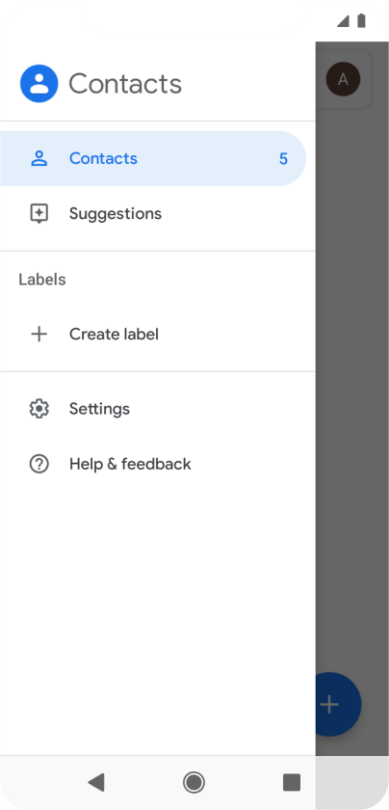Viewport: 389px width, 810px height.
Task: Choose Create label in the drawer
Action: point(158,335)
